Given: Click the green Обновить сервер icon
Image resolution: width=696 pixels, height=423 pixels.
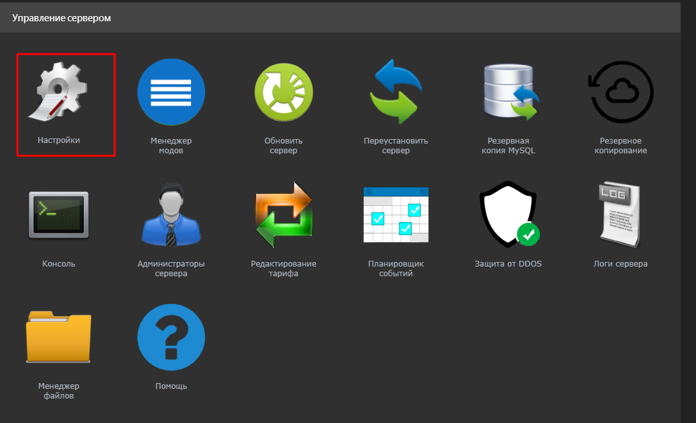Looking at the screenshot, I should click(284, 92).
